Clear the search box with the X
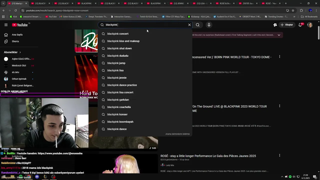The image size is (320, 180). (x=189, y=25)
